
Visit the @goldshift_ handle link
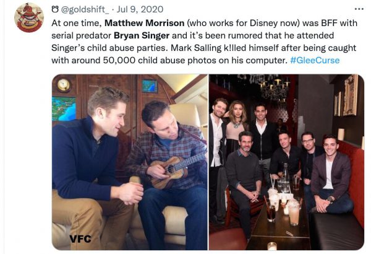point(84,10)
